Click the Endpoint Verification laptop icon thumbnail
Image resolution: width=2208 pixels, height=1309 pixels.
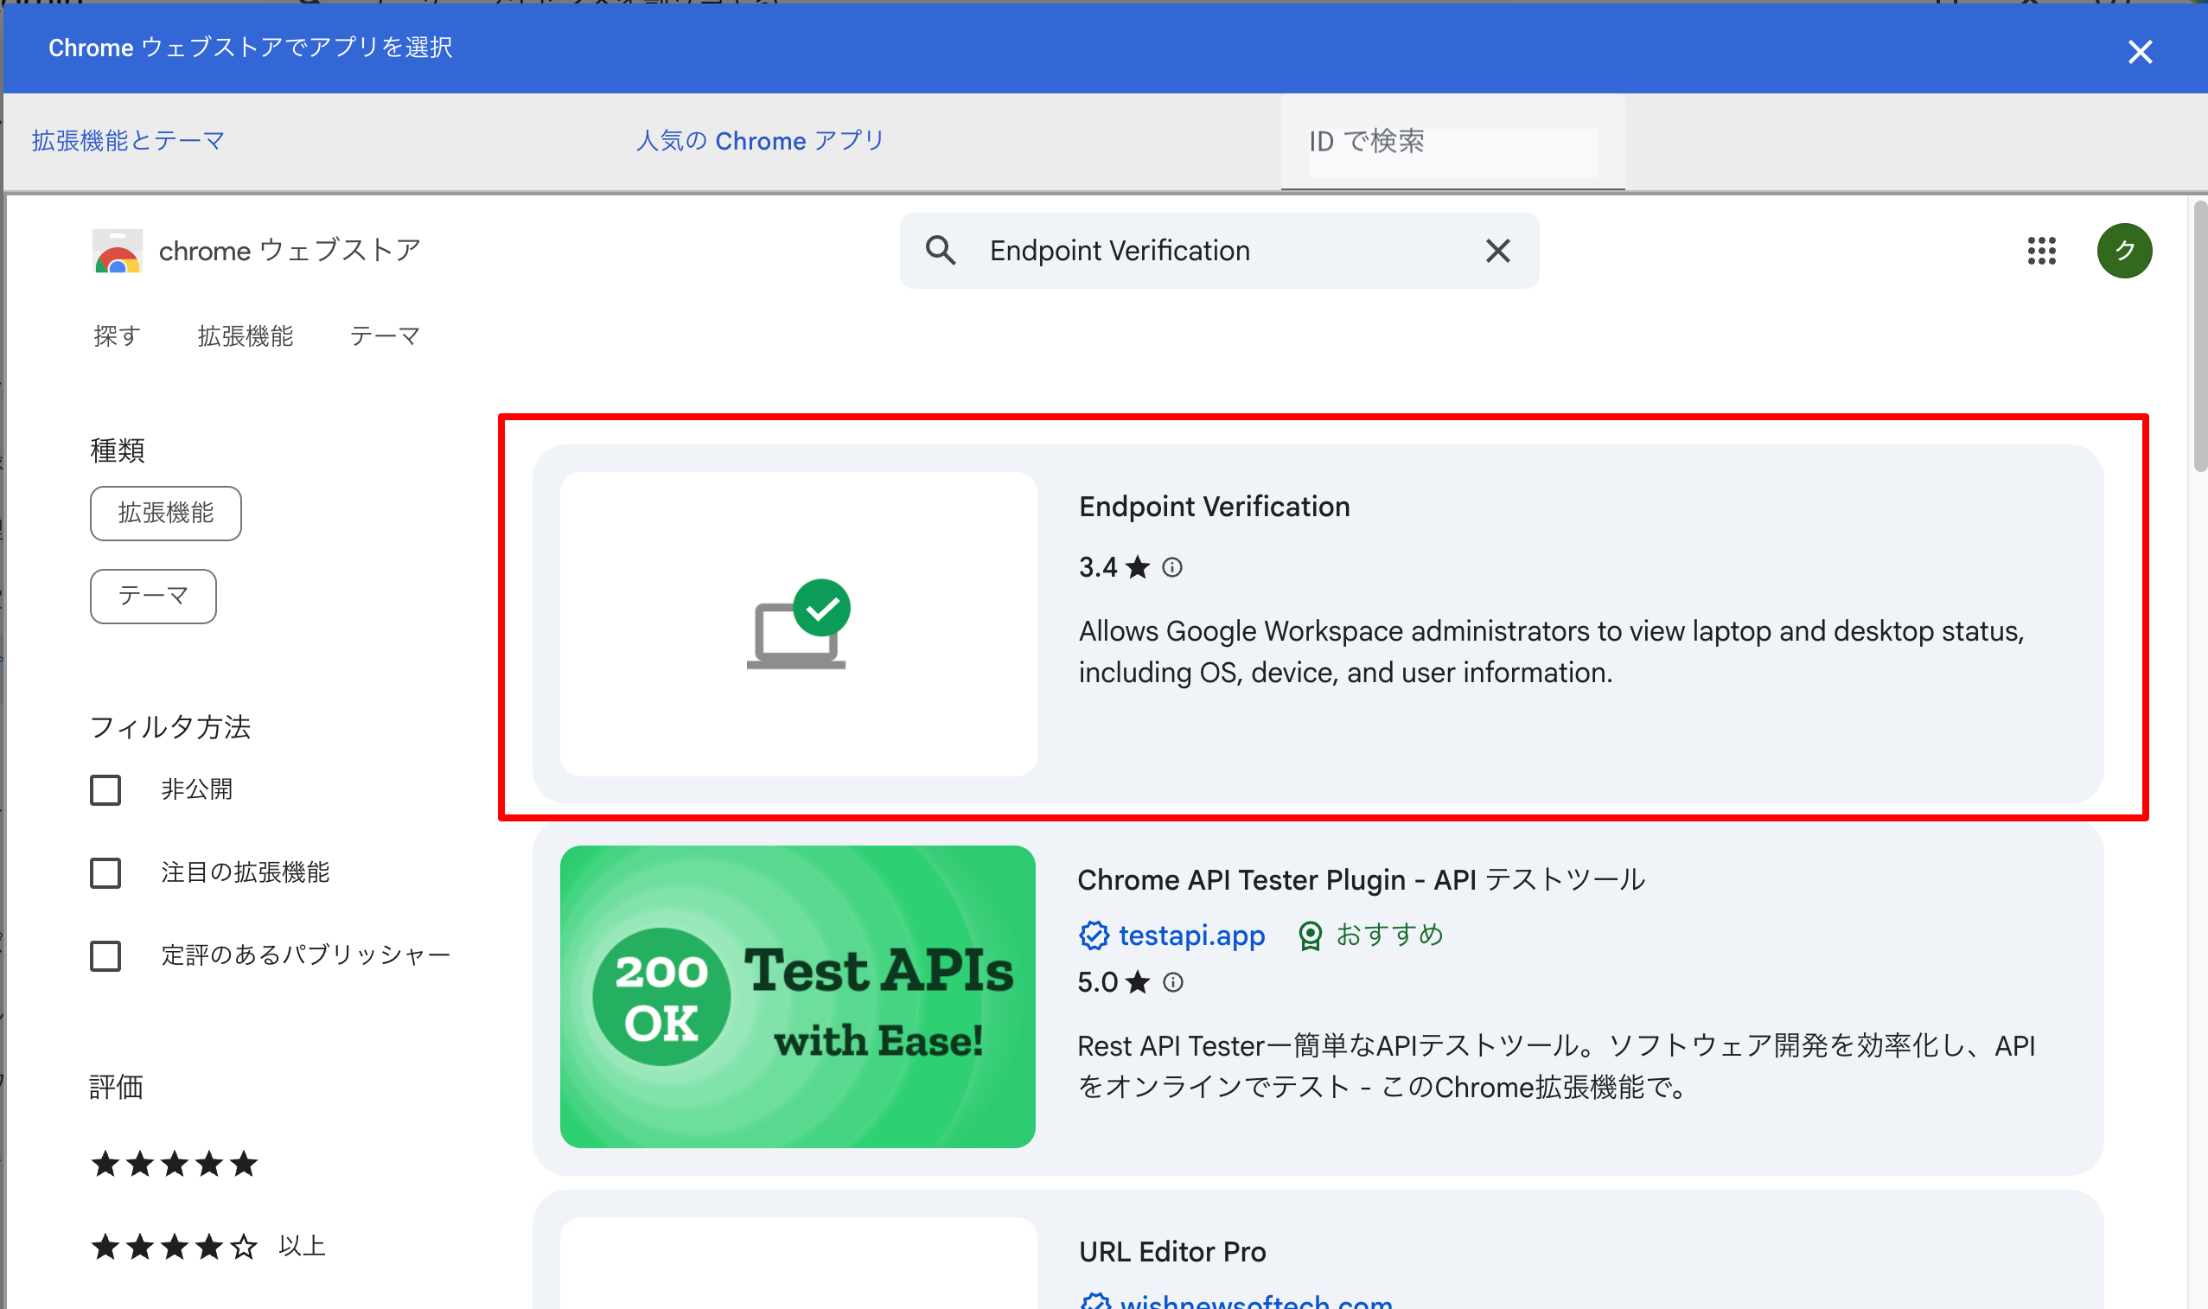point(798,623)
